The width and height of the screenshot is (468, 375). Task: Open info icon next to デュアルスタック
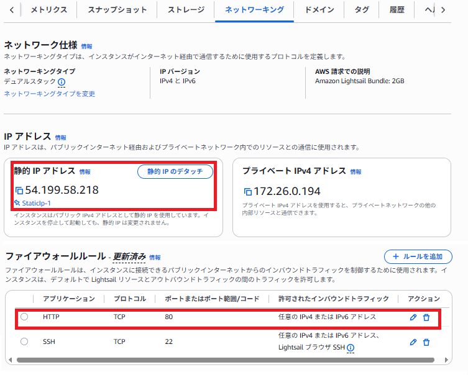[x=62, y=82]
